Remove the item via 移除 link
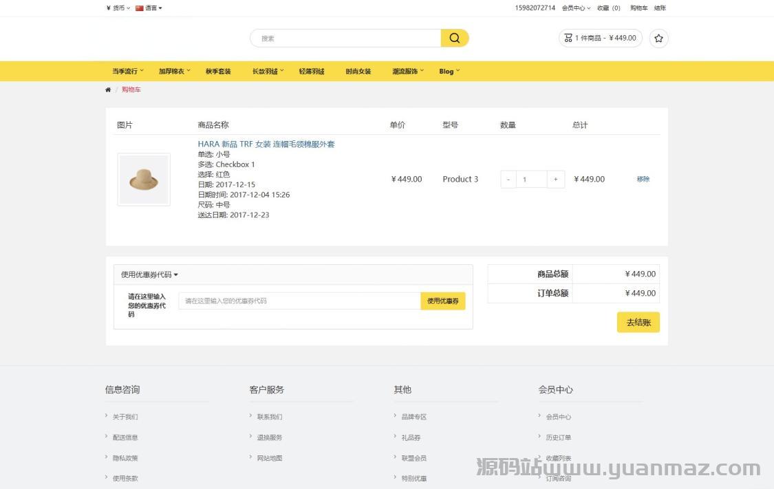The width and height of the screenshot is (774, 489). click(643, 180)
